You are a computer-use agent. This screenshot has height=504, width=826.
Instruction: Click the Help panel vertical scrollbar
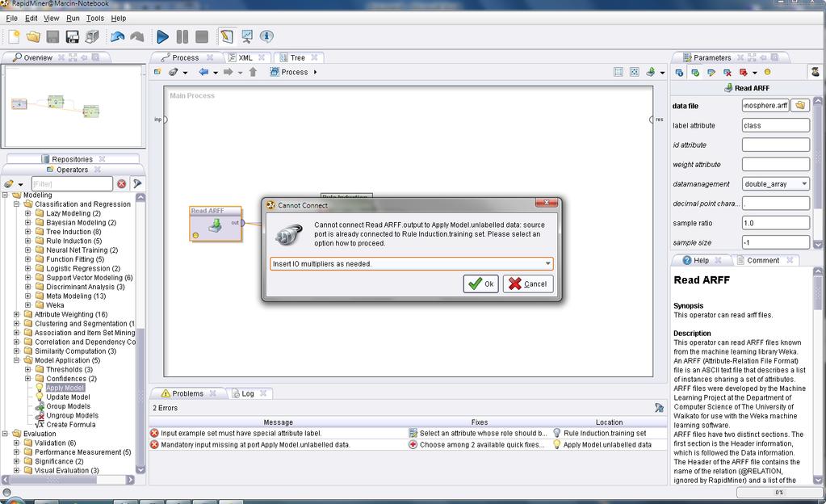click(818, 376)
